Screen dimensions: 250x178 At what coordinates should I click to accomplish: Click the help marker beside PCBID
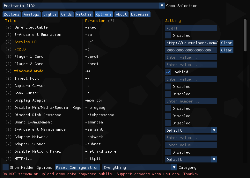[x=8, y=49]
